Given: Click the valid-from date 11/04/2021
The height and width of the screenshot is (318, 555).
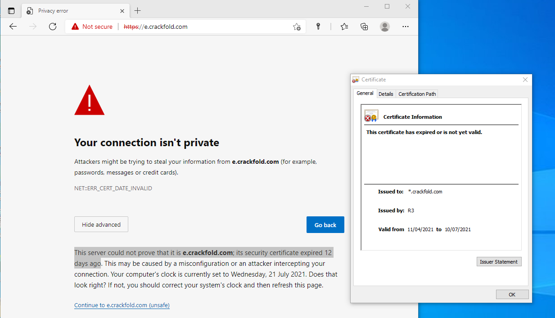Looking at the screenshot, I should (x=420, y=229).
